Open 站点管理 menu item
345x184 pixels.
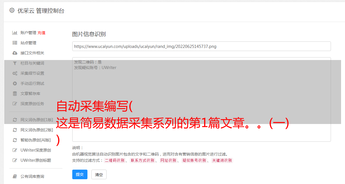point(28,43)
